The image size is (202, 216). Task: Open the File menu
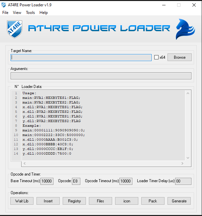pos(5,13)
